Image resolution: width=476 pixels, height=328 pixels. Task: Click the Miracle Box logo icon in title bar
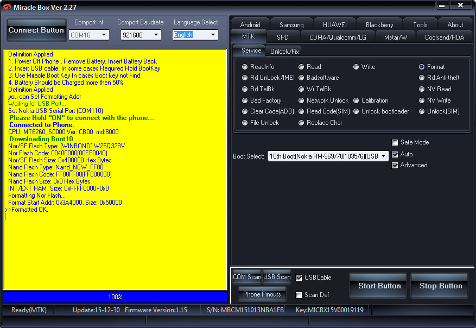[7, 7]
